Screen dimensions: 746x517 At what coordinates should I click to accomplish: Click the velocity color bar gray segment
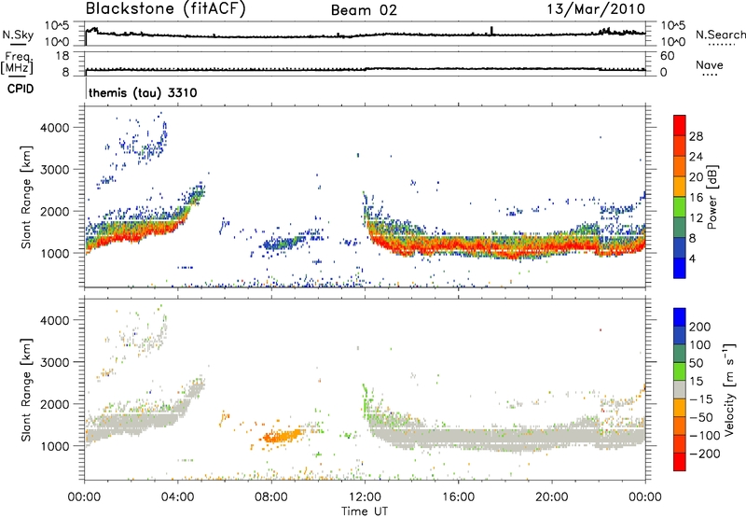point(680,390)
